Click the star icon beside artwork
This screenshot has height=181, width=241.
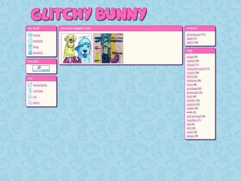tap(30, 41)
